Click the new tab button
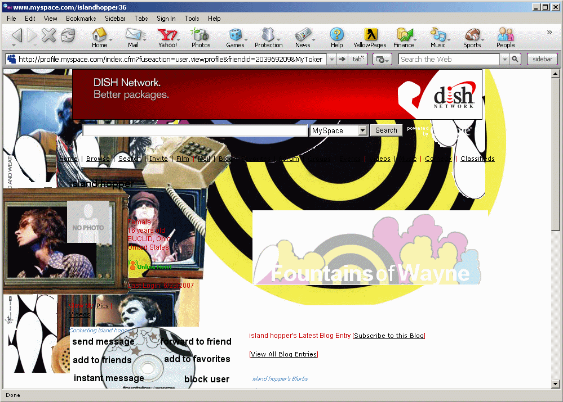 pyautogui.click(x=358, y=59)
